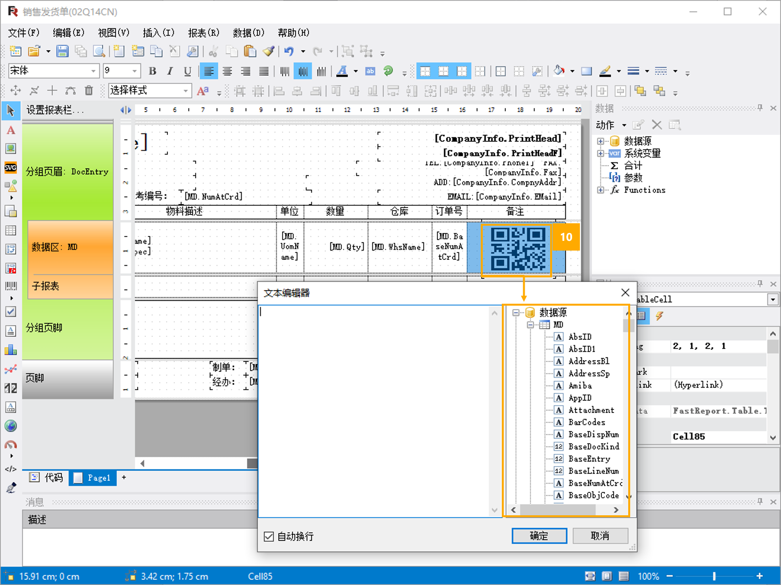781x585 pixels.
Task: Save the report with the floppy disk icon
Action: [62, 51]
